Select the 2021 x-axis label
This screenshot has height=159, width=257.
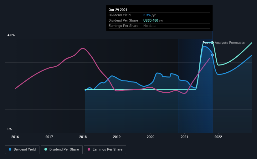pos(184,137)
